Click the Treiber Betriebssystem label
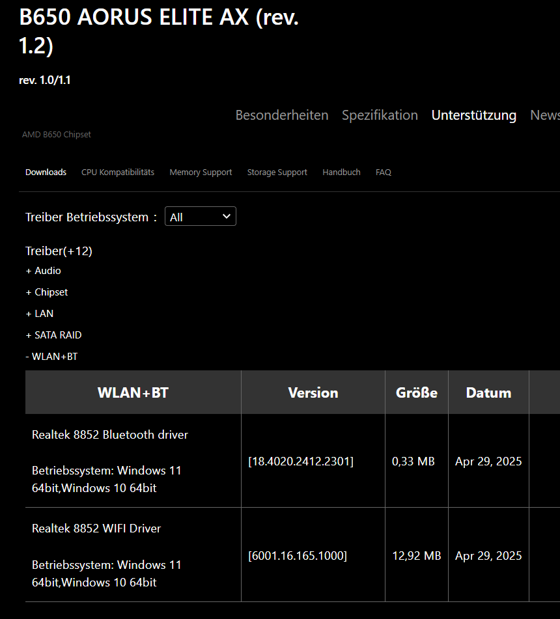Image resolution: width=560 pixels, height=619 pixels. (91, 217)
